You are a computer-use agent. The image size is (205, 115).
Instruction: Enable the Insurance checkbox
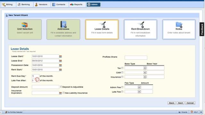(x=122, y=77)
